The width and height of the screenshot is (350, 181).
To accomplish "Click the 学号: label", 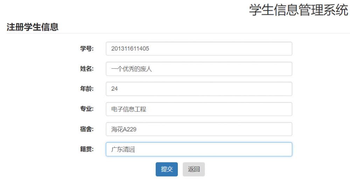I will pos(87,48).
